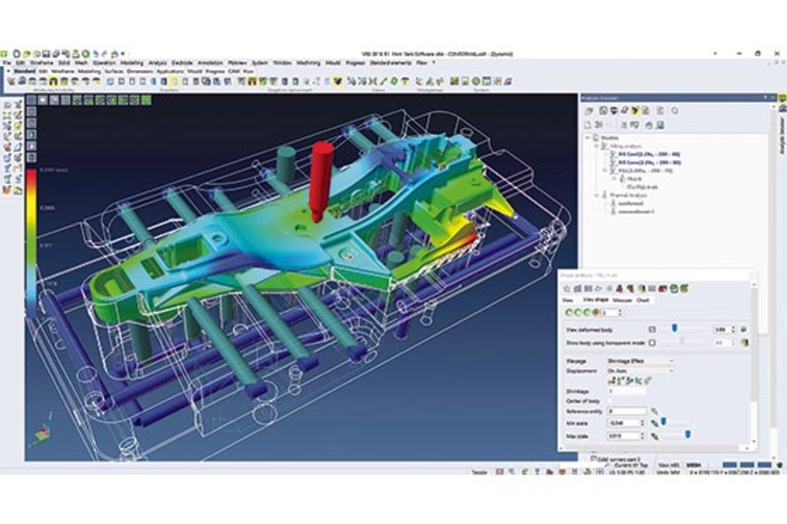Collapse the Filling analysis tree node
Viewport: 787px width, 524px height.
[x=596, y=146]
